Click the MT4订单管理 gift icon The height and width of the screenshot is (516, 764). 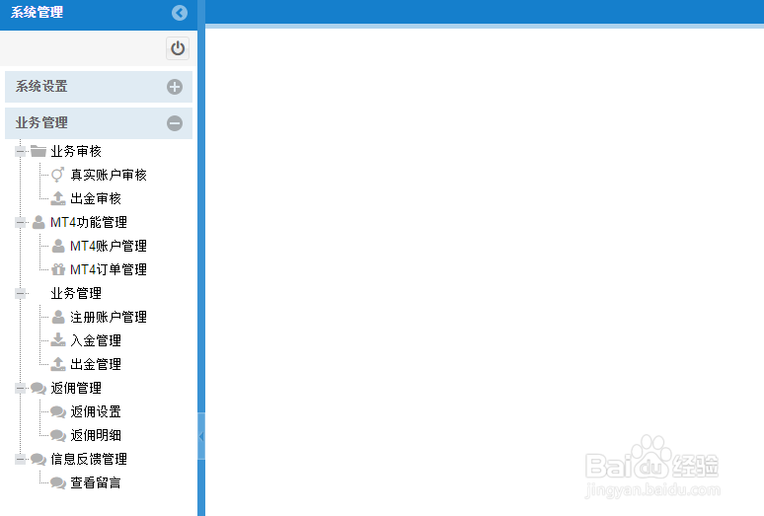tap(58, 269)
